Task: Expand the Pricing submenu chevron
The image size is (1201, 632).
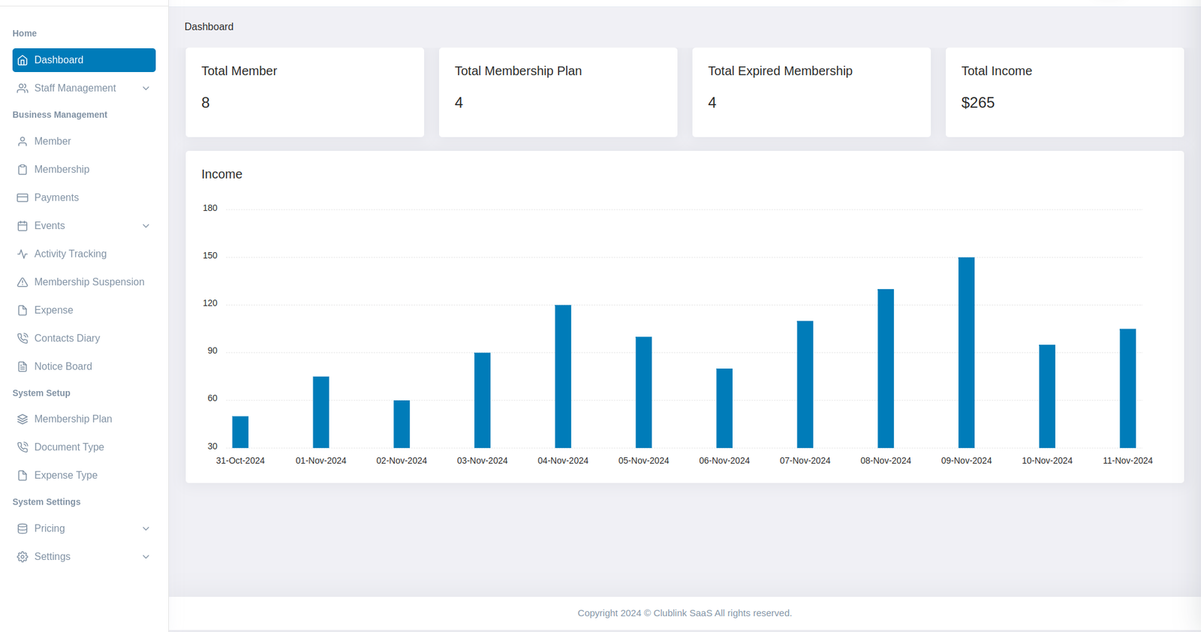Action: tap(146, 528)
